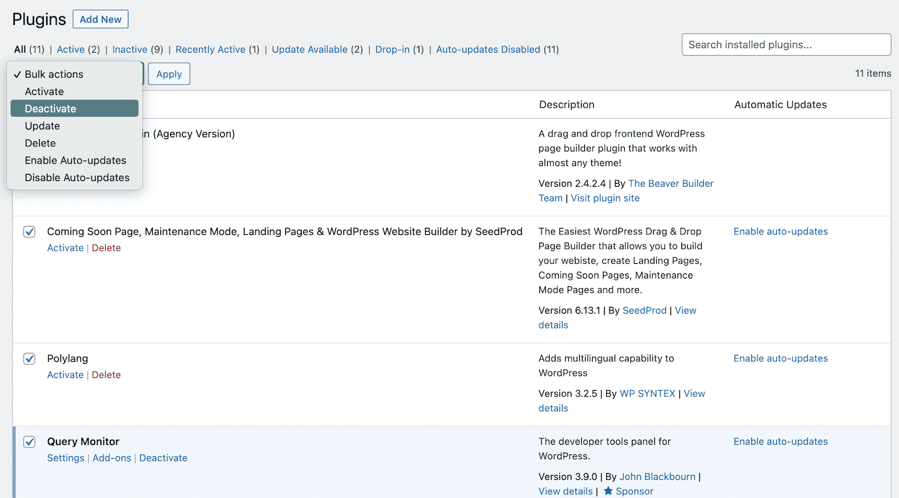Screen dimensions: 899x498
Task: Open the Inactive plugins filter
Action: pos(130,49)
